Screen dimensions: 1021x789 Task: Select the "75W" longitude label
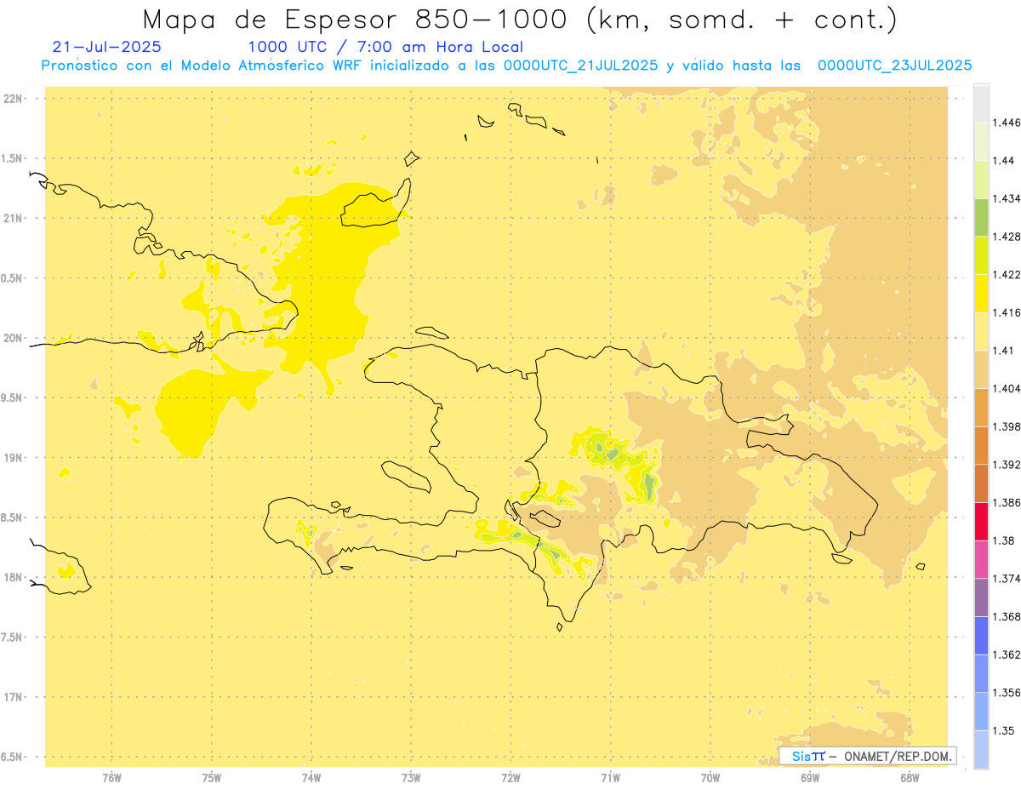click(211, 778)
